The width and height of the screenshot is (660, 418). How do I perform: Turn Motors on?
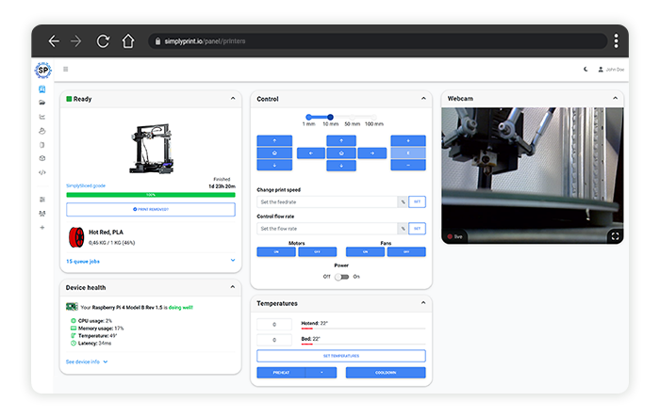pos(276,252)
